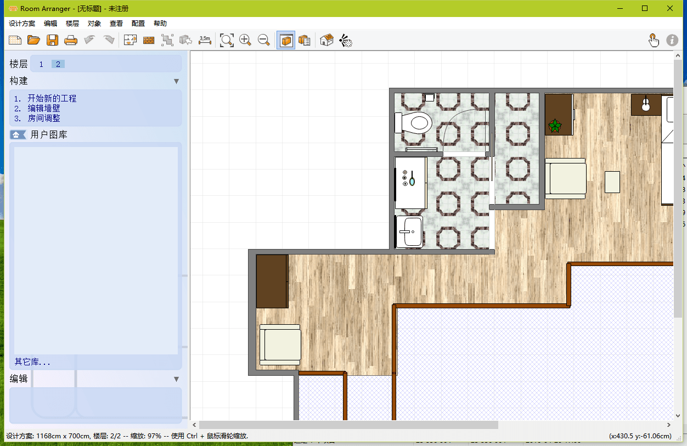Open the wall drawing tool
Image resolution: width=687 pixels, height=446 pixels.
click(149, 39)
